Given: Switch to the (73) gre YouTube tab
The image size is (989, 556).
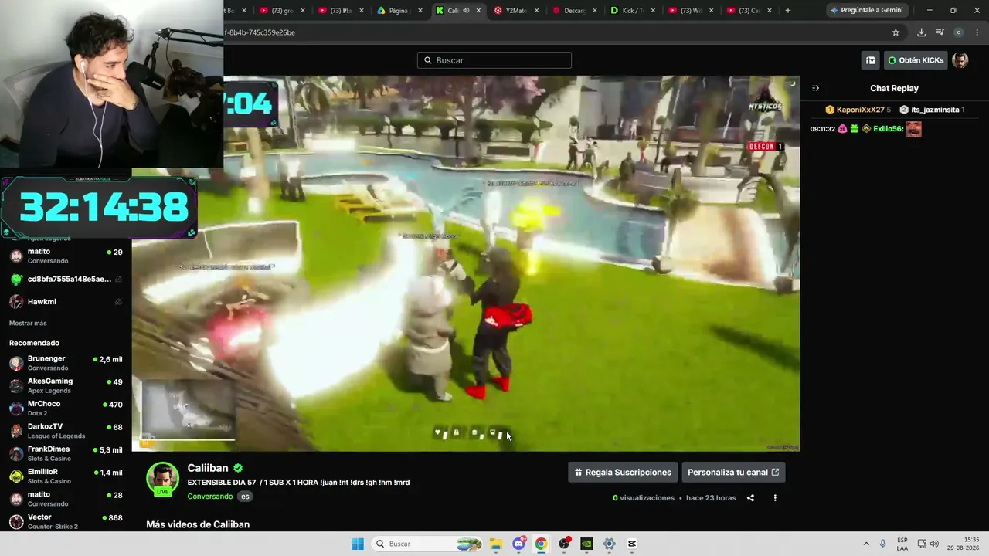Looking at the screenshot, I should pyautogui.click(x=283, y=10).
